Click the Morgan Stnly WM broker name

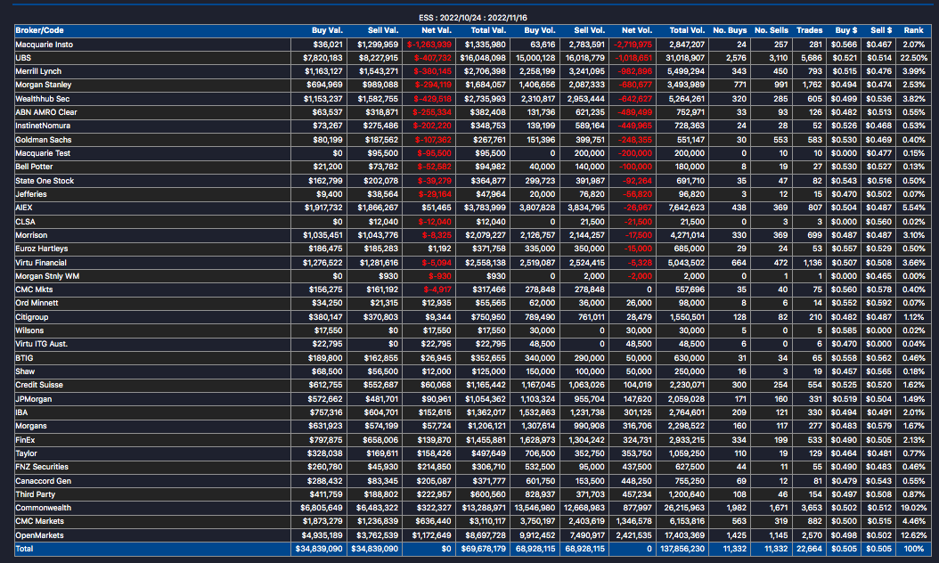[x=47, y=276]
